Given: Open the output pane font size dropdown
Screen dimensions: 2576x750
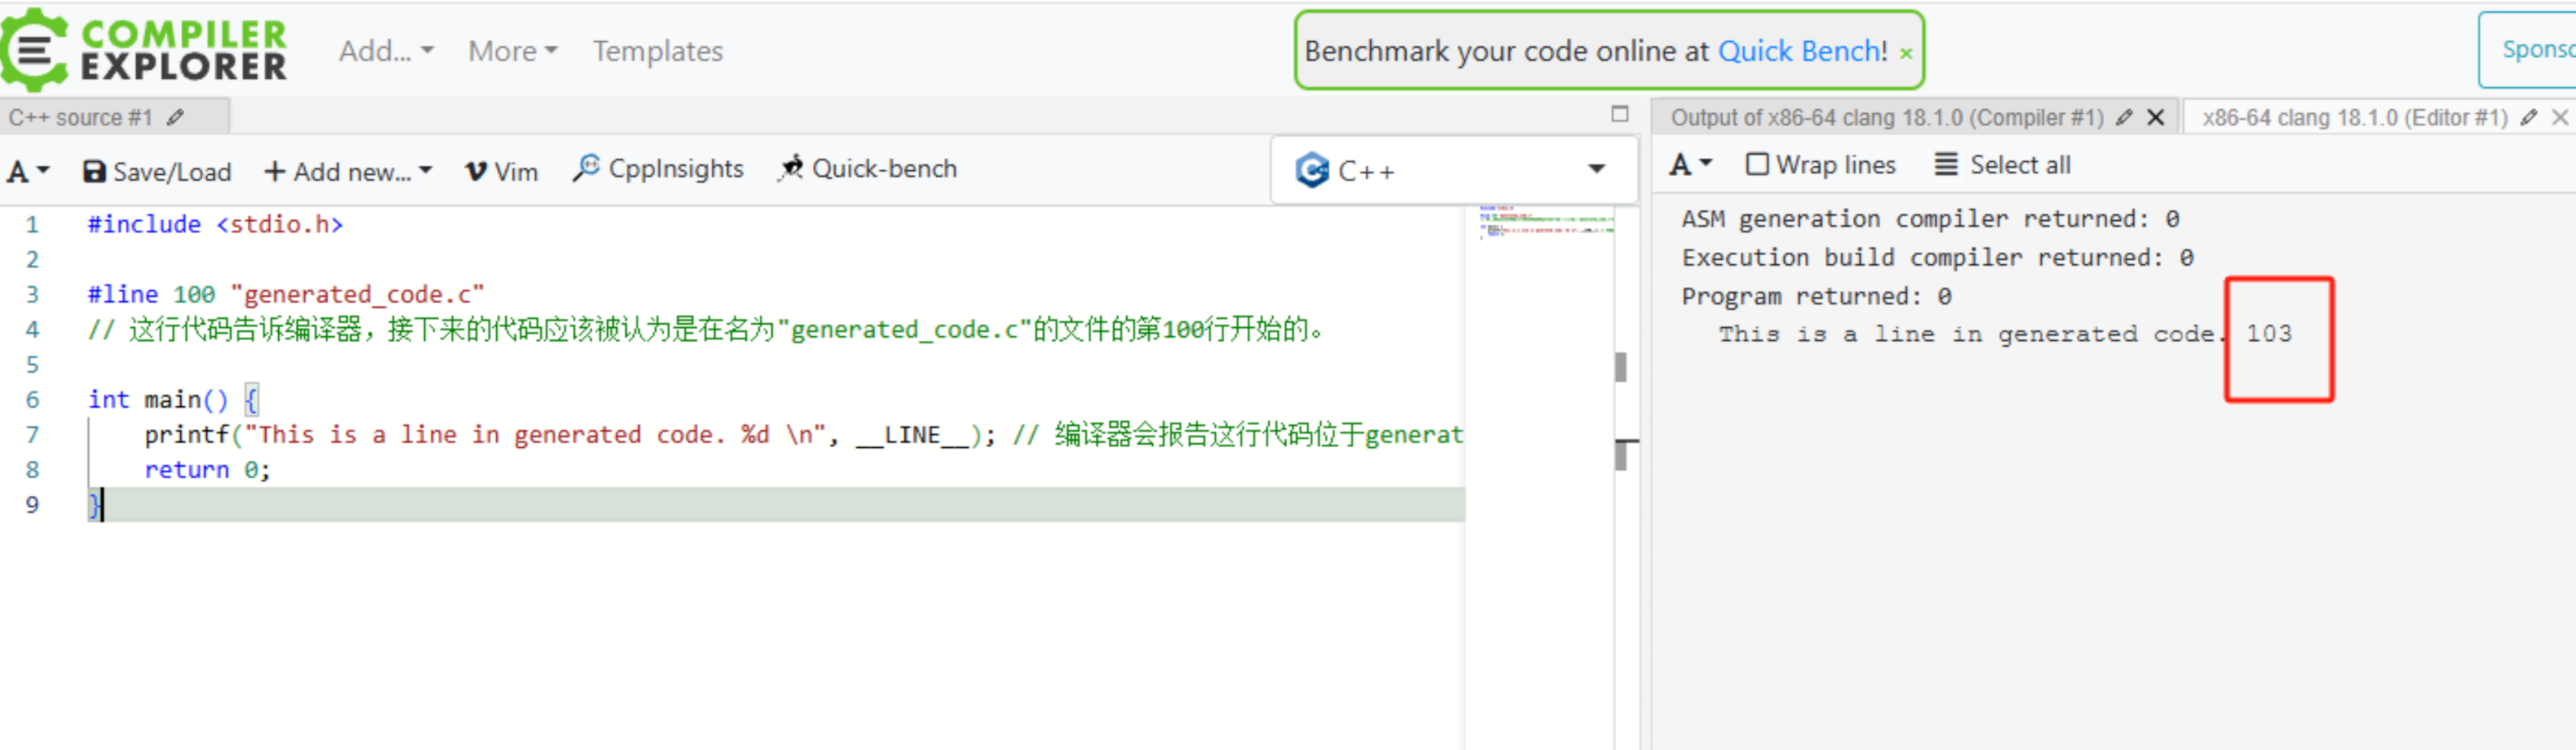Looking at the screenshot, I should [1691, 165].
